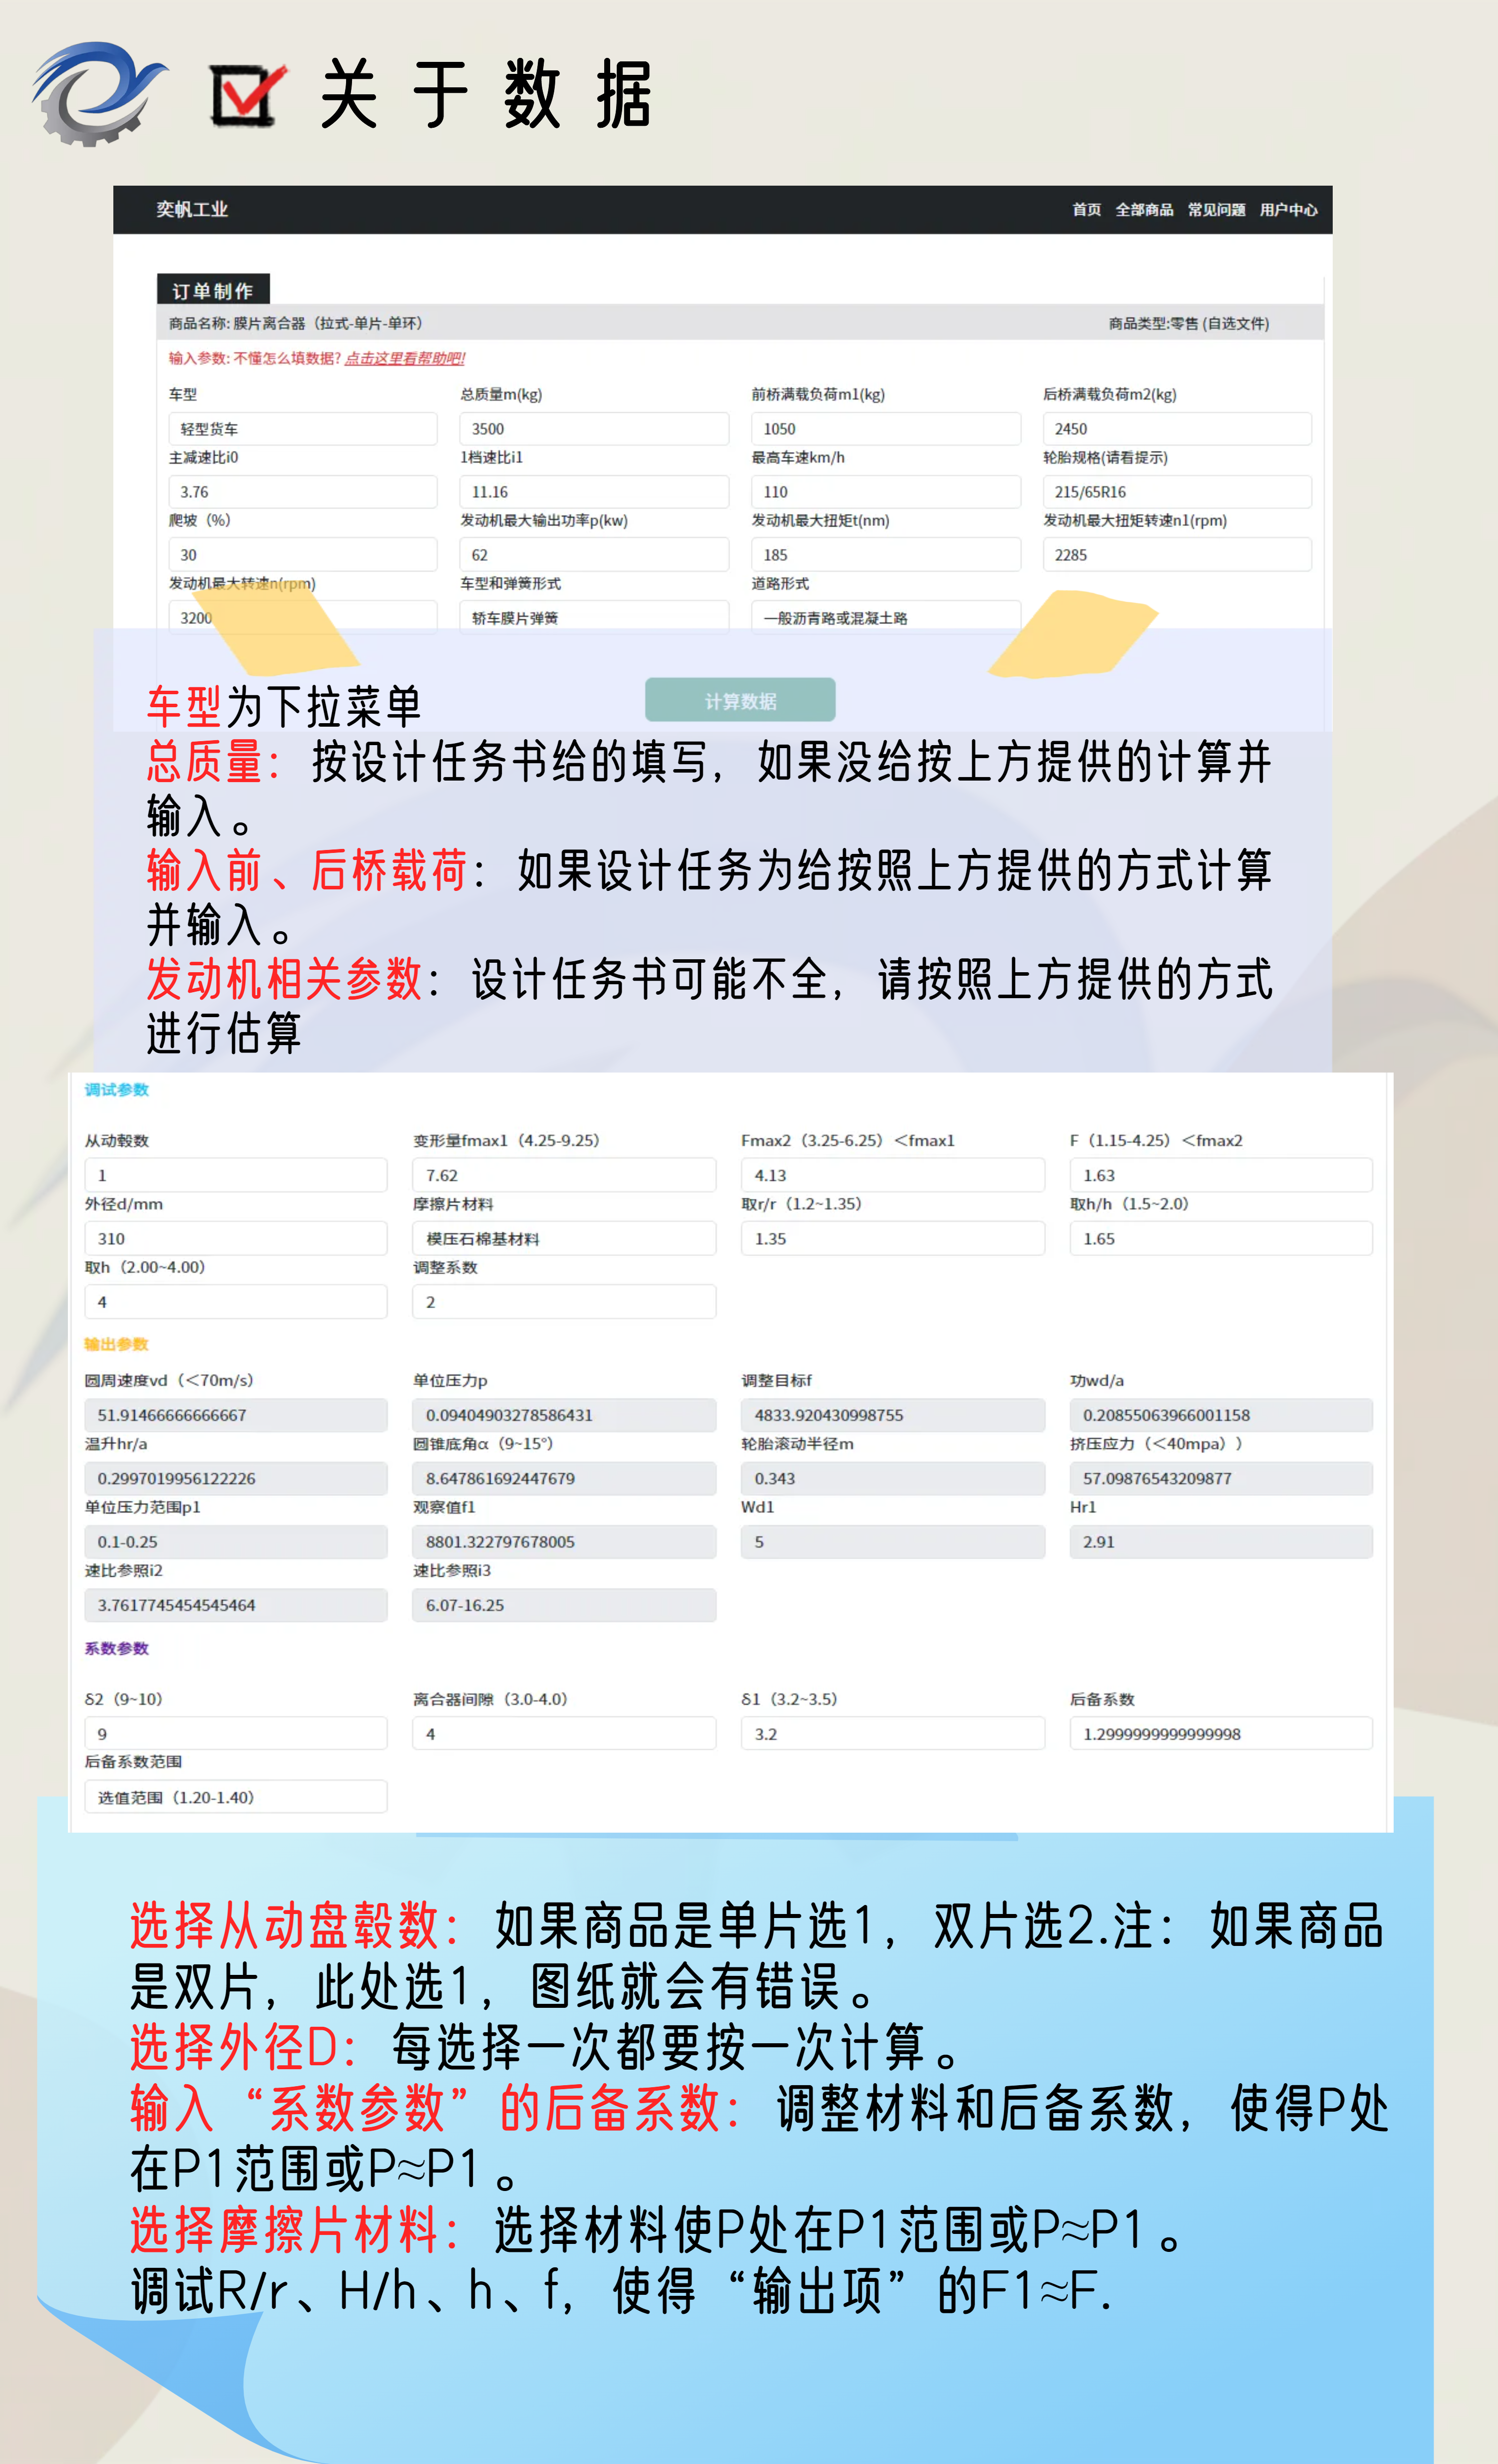Click the 总质量m(kg) field with 3500
Screen dimensions: 1498x2464
(x=593, y=429)
